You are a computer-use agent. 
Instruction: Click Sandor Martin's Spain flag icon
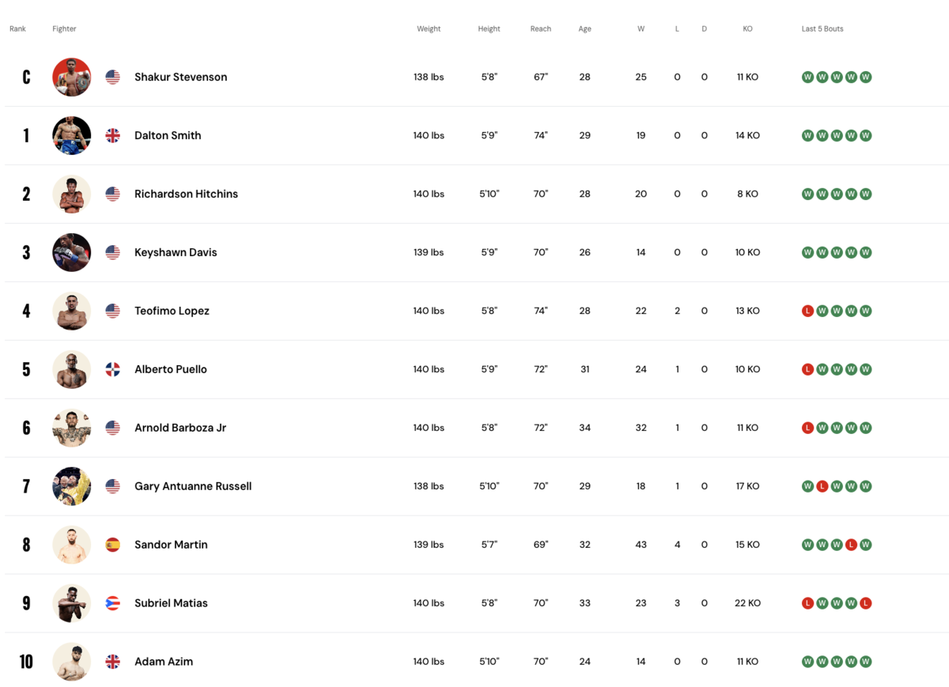[x=113, y=545]
